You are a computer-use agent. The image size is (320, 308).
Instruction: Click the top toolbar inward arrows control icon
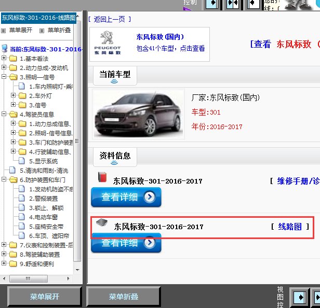233,4
